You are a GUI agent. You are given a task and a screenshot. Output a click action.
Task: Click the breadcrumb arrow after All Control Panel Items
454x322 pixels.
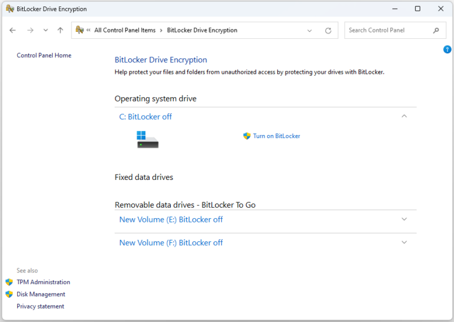[161, 30]
